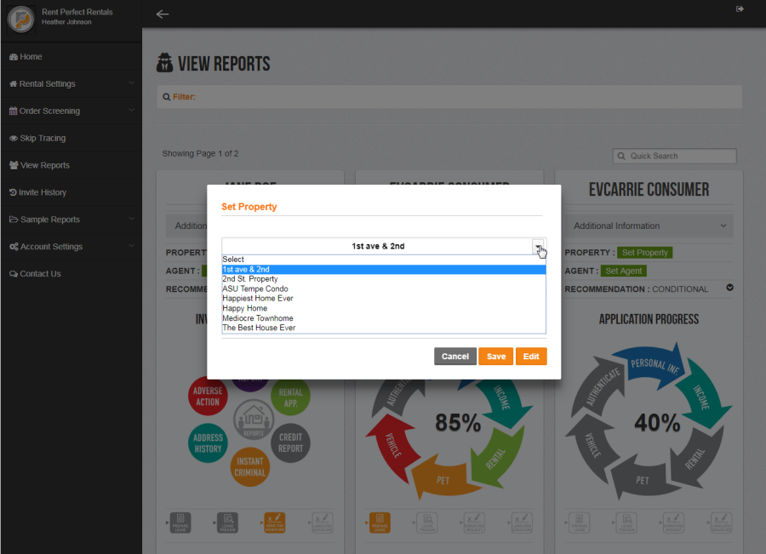This screenshot has height=554, width=766.
Task: Click the gray Rental arrow in 40% progress
Action: (696, 457)
